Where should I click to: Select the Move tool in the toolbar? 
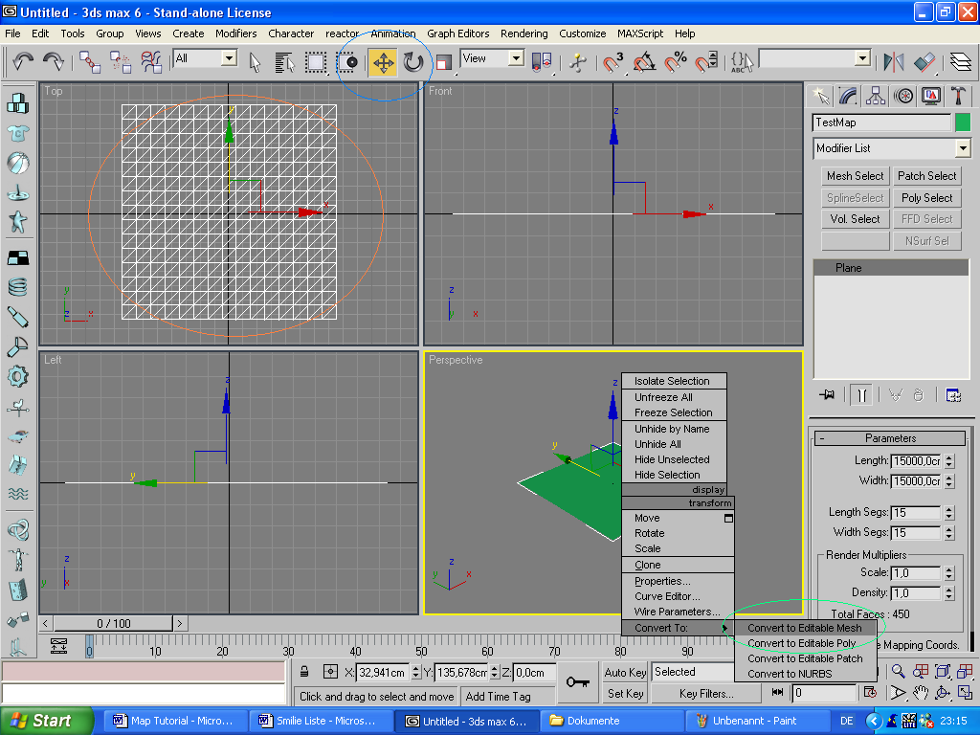tap(383, 63)
